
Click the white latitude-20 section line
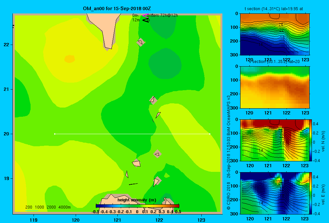[x=132, y=134]
